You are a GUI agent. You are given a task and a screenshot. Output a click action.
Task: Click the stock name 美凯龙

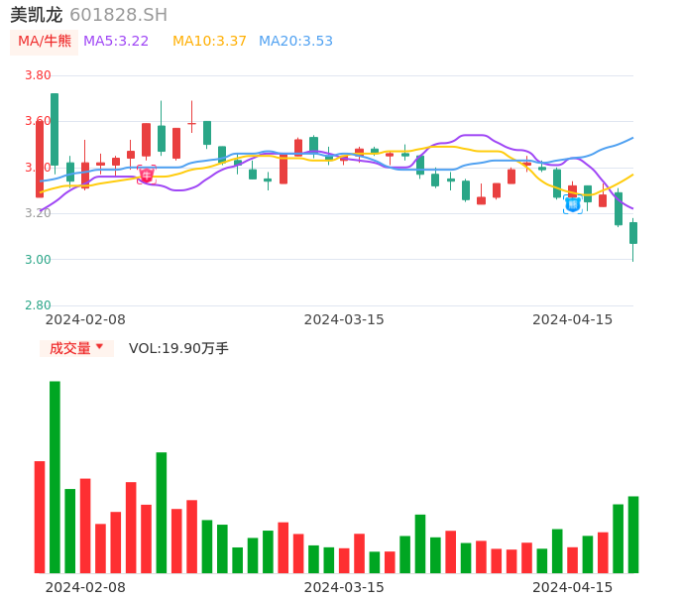(x=37, y=15)
